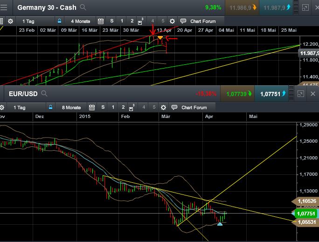This screenshot has height=242, width=319.
Task: Select layout 5 on the EUR/USD toolbar
Action: coord(154,107)
